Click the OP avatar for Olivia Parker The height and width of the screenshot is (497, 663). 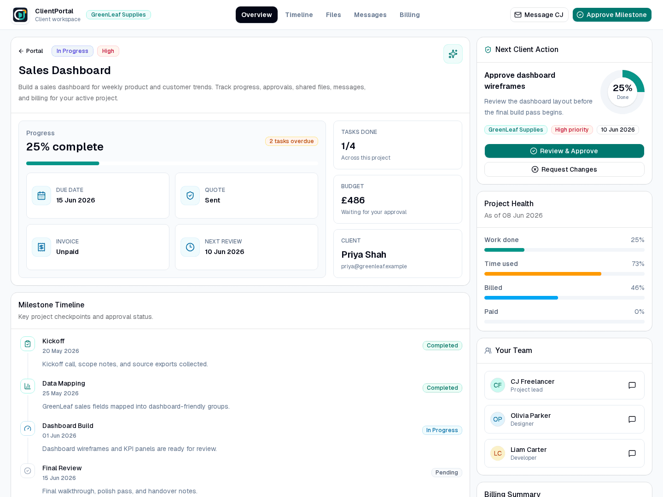[498, 419]
